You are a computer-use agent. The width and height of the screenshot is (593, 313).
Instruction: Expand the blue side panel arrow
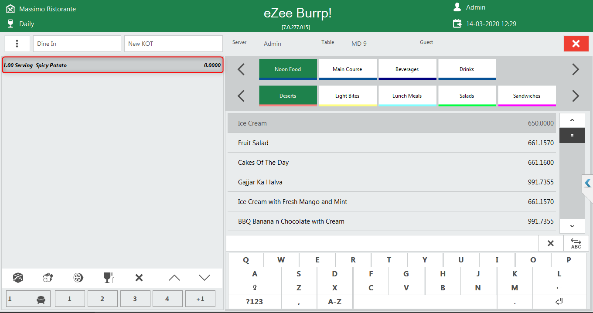[588, 183]
